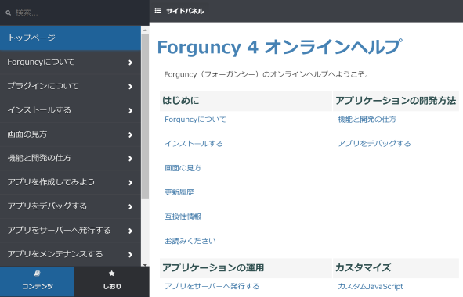
Task: Expand the 機能と開発の仕方 sidebar chevron
Action: tap(130, 159)
